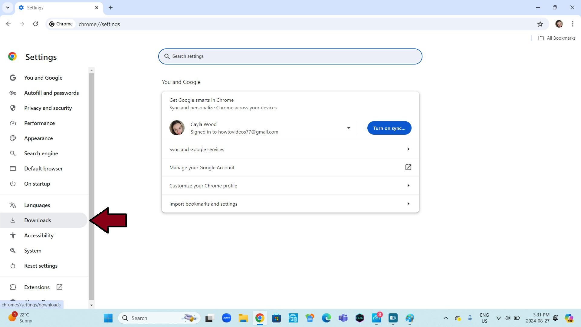
Task: Open Zoom from the taskbar
Action: [226, 318]
